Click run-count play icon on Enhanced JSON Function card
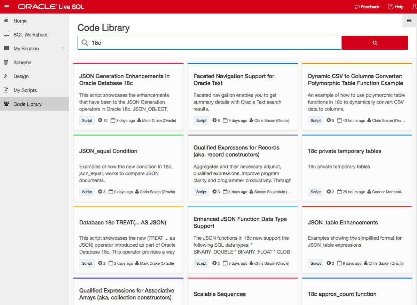Image resolution: width=417 pixels, height=305 pixels. coord(214,263)
